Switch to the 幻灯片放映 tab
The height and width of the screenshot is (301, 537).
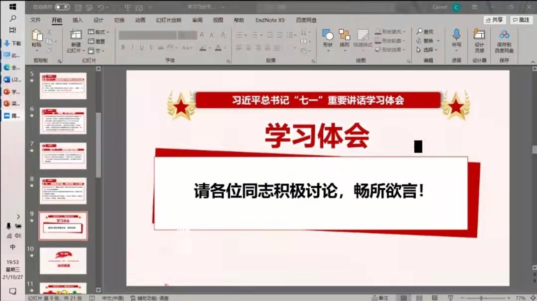click(169, 20)
